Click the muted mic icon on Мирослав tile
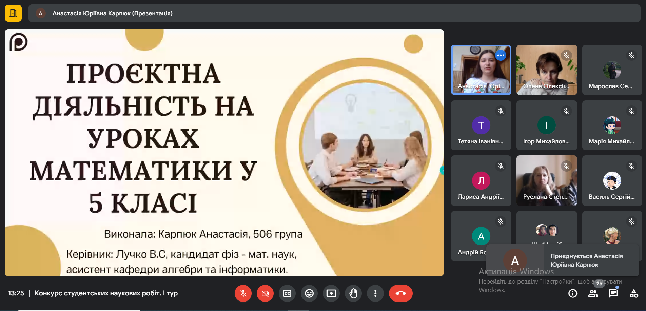This screenshot has height=311, width=646. pyautogui.click(x=631, y=55)
